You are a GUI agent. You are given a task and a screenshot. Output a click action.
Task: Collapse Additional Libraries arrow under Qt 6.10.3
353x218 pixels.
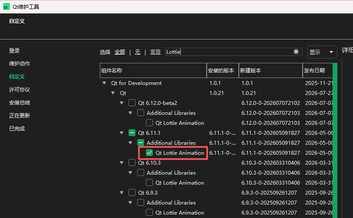point(130,172)
